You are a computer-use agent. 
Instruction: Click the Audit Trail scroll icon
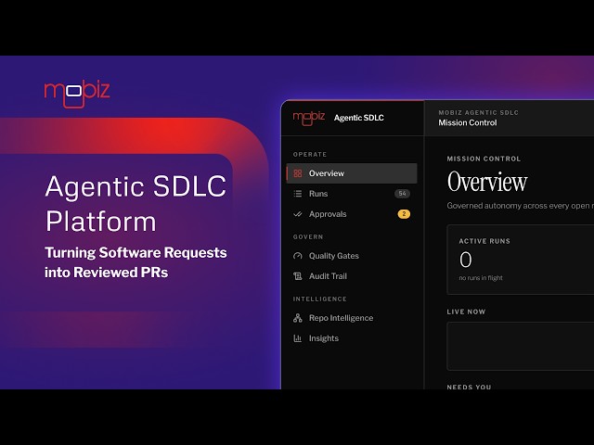coord(298,276)
